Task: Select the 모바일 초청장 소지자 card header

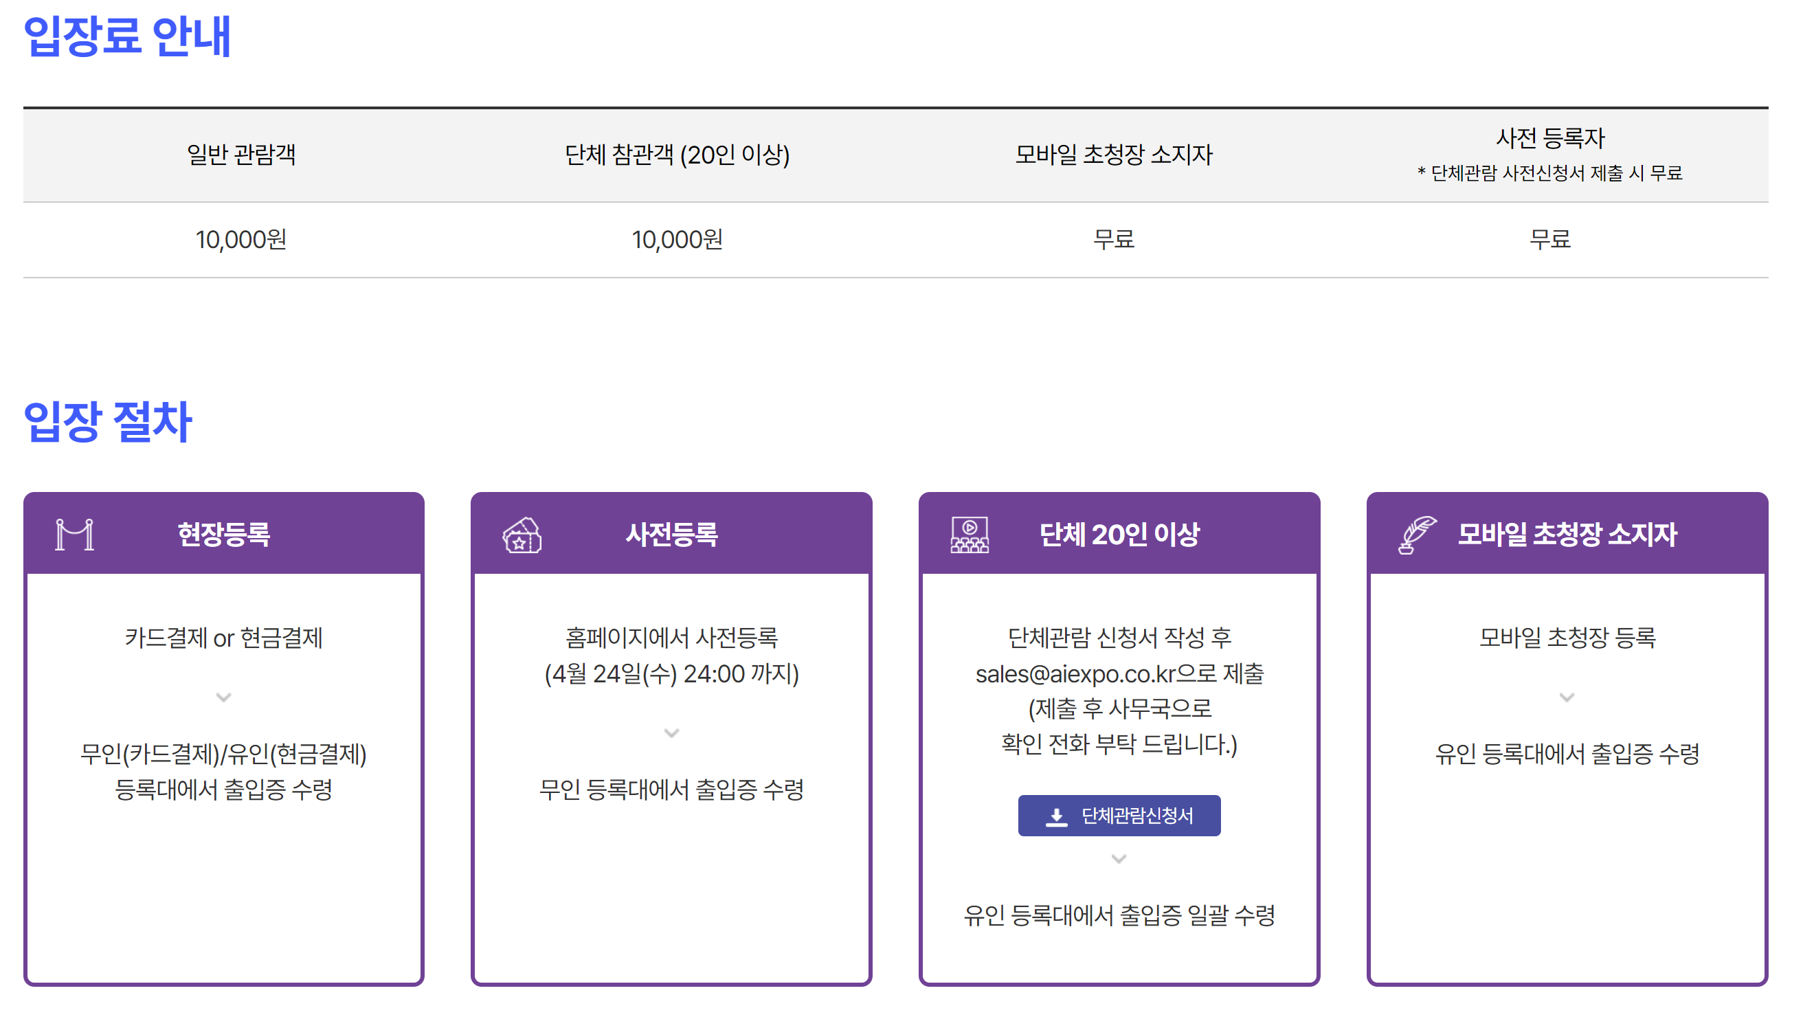Action: 1567,535
